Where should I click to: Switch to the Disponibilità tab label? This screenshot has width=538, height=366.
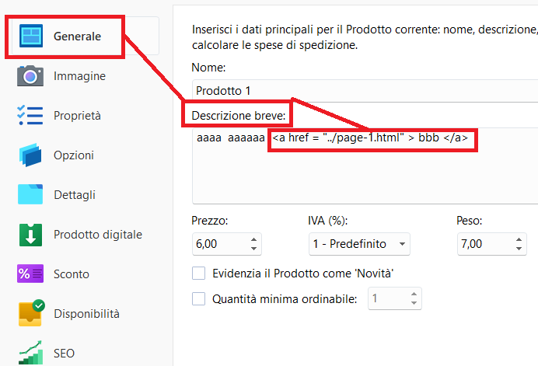coord(86,313)
